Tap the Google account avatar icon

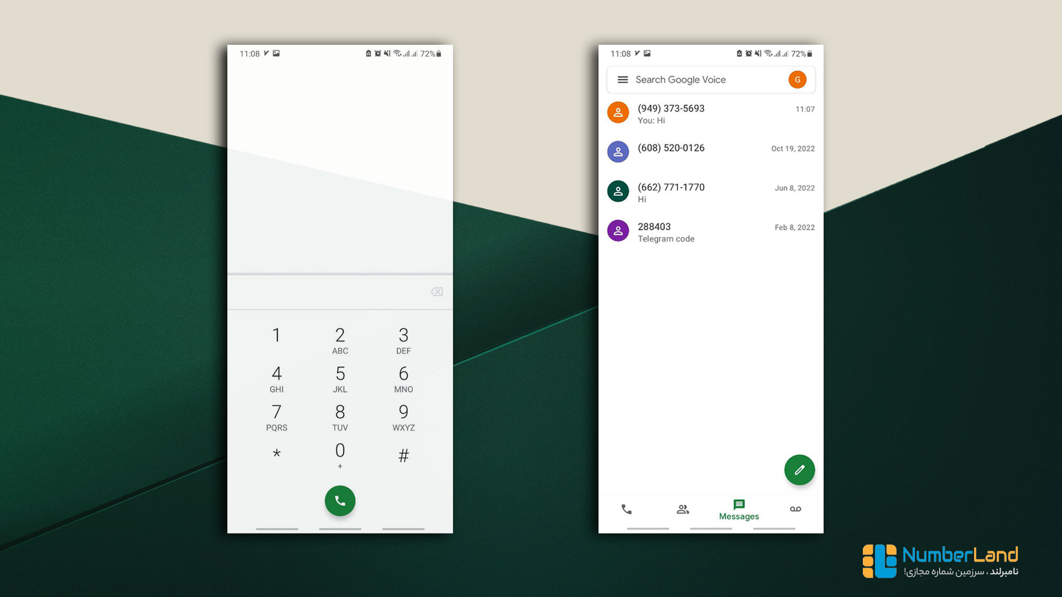tap(797, 80)
